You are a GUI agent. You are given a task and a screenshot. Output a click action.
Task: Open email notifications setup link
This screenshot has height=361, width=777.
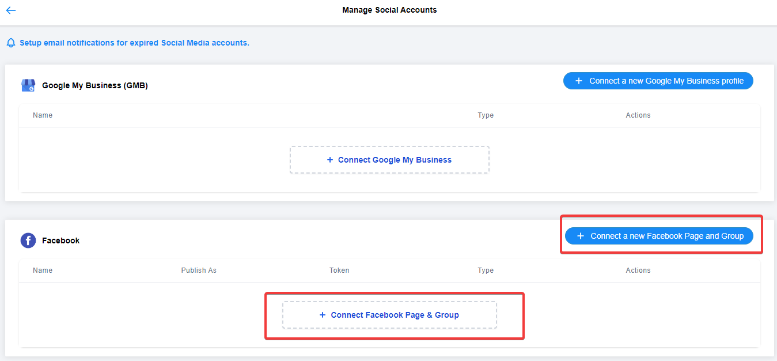click(134, 43)
